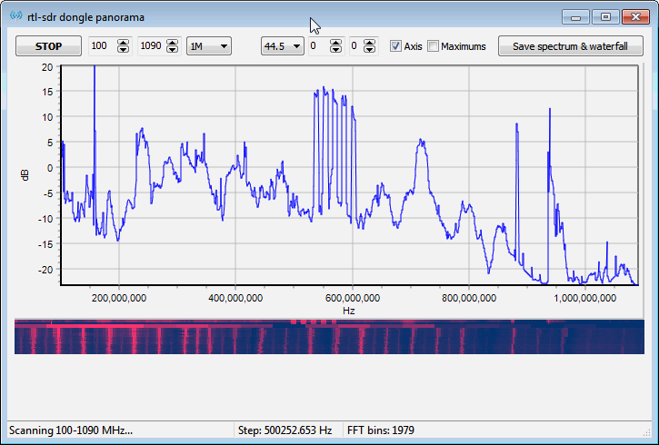Maximize the rtl-sdr dongle panorama window

(x=605, y=16)
